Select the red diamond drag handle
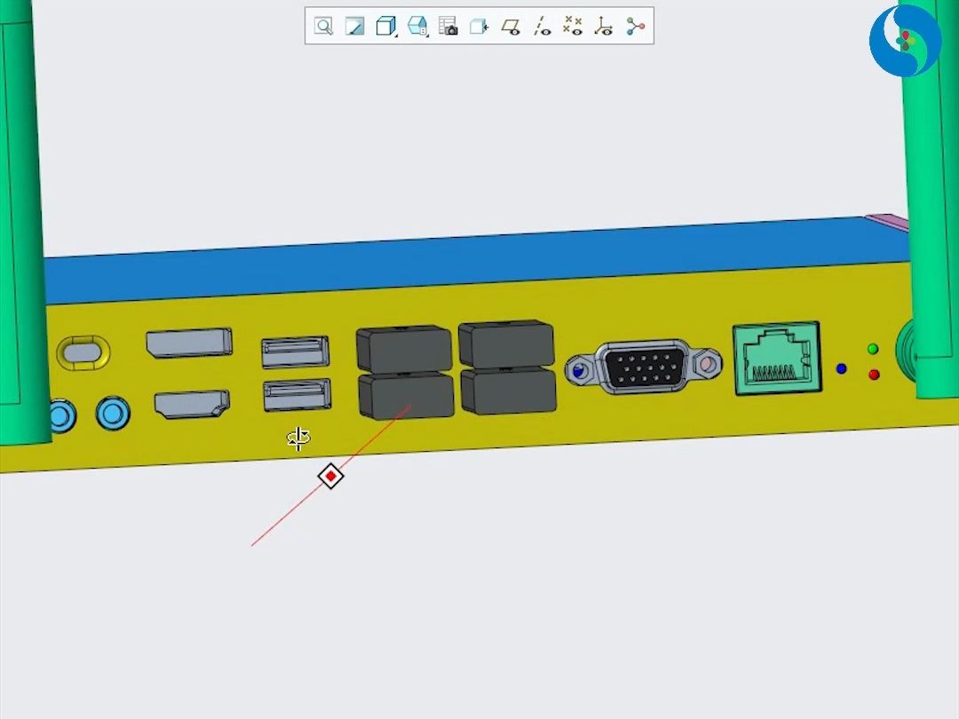This screenshot has width=959, height=719. click(x=331, y=477)
